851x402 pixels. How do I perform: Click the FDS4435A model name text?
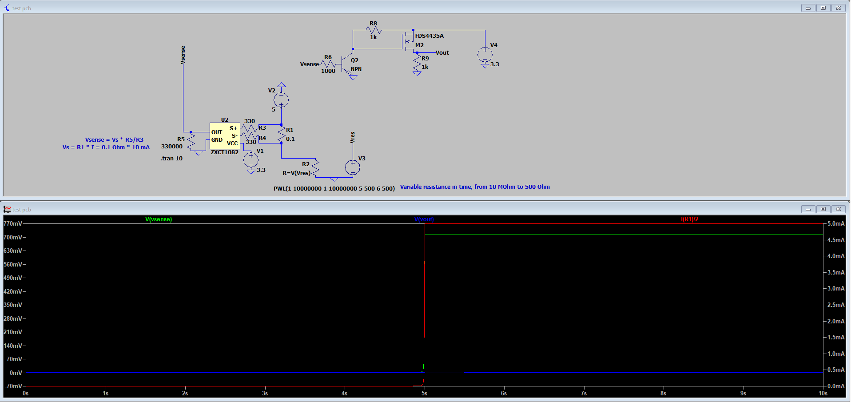coord(429,36)
